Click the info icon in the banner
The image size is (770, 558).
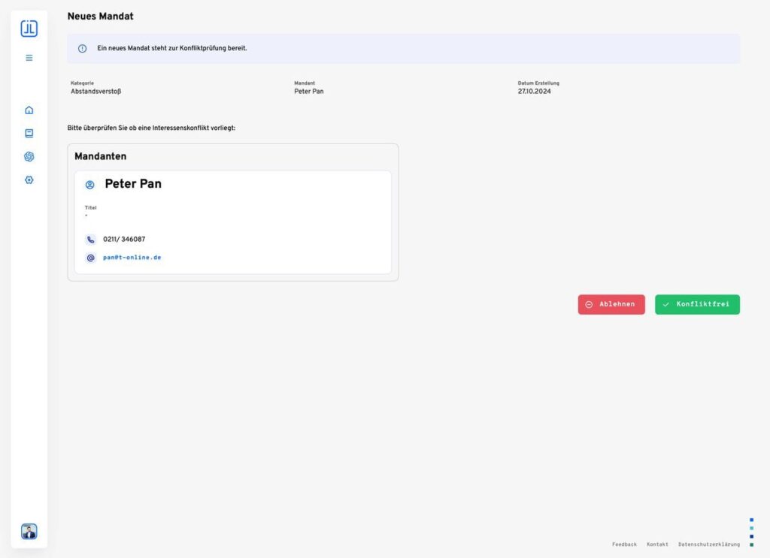(x=83, y=49)
